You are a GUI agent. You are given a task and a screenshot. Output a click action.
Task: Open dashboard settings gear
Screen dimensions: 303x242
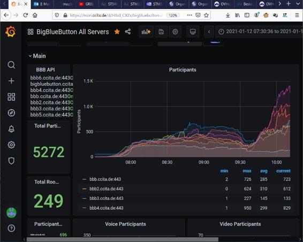175,32
